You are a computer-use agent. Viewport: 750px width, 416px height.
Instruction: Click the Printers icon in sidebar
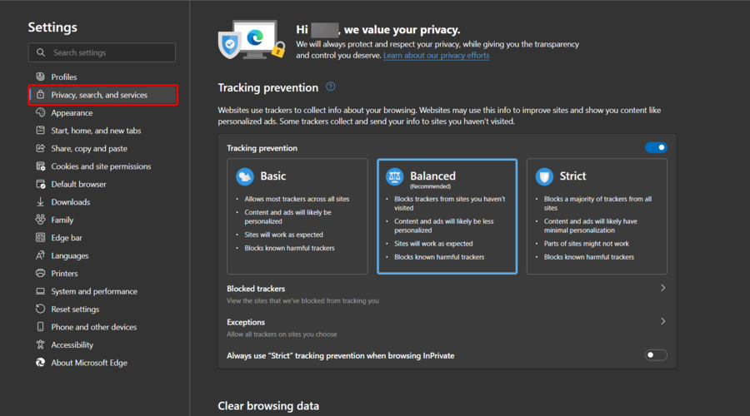(40, 274)
